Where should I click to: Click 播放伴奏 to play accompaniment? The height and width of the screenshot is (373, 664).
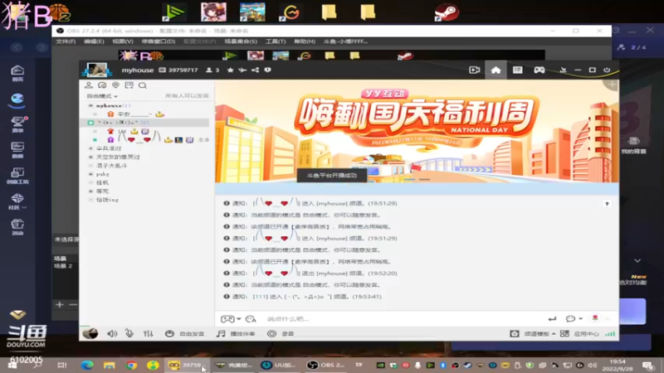click(x=236, y=334)
